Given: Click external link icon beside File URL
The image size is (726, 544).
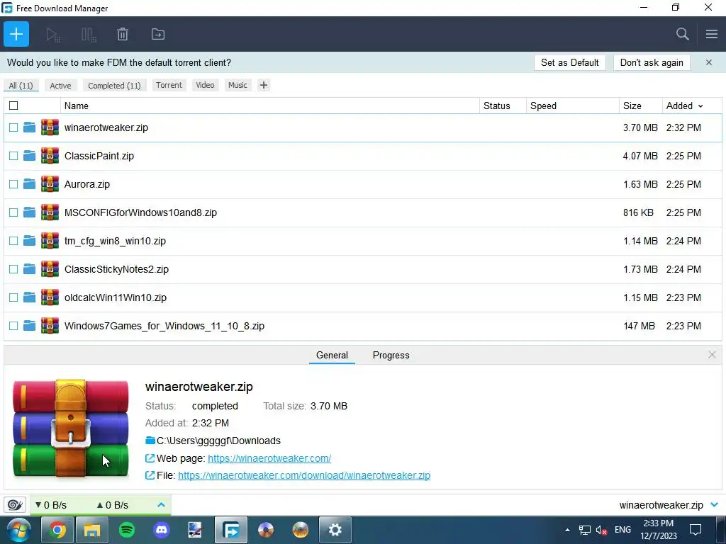Looking at the screenshot, I should (150, 475).
